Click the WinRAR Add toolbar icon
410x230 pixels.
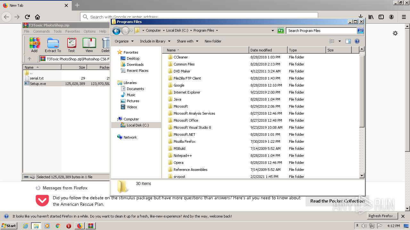[34, 45]
